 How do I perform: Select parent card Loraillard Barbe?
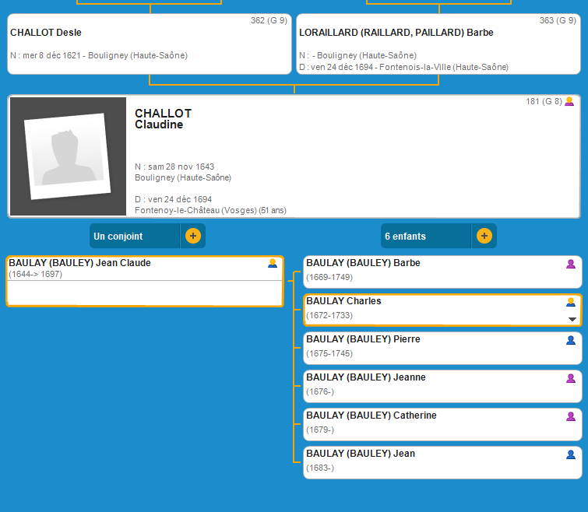438,44
